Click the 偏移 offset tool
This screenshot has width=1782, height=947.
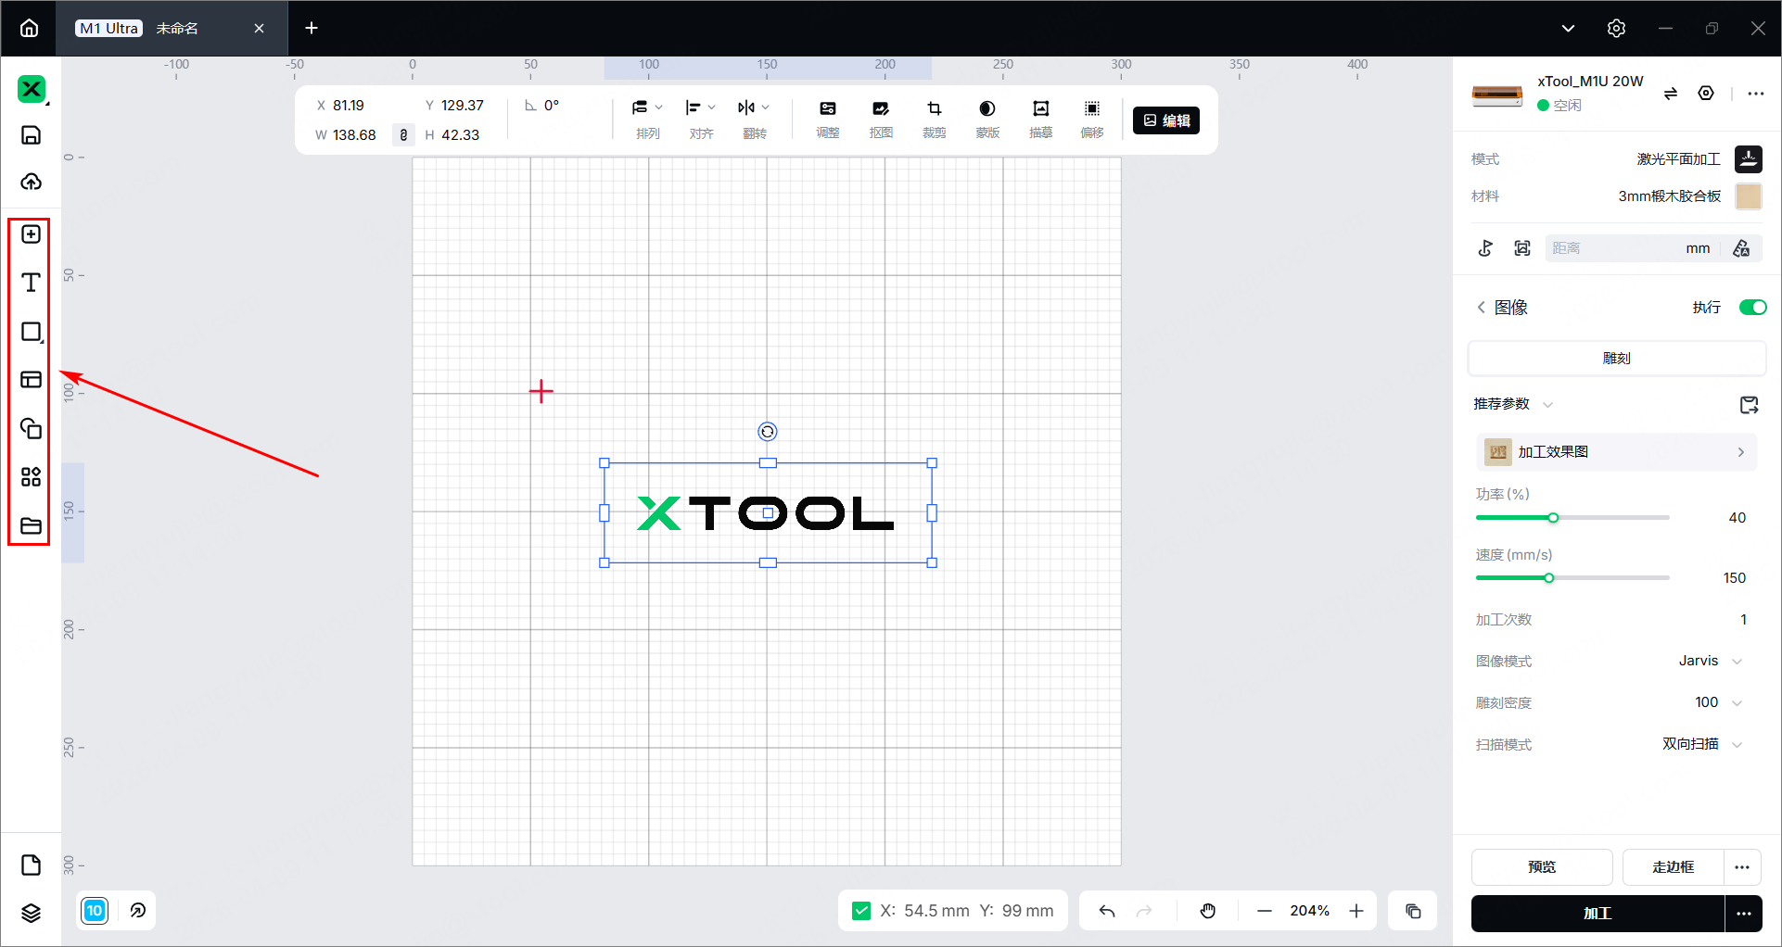pos(1092,120)
